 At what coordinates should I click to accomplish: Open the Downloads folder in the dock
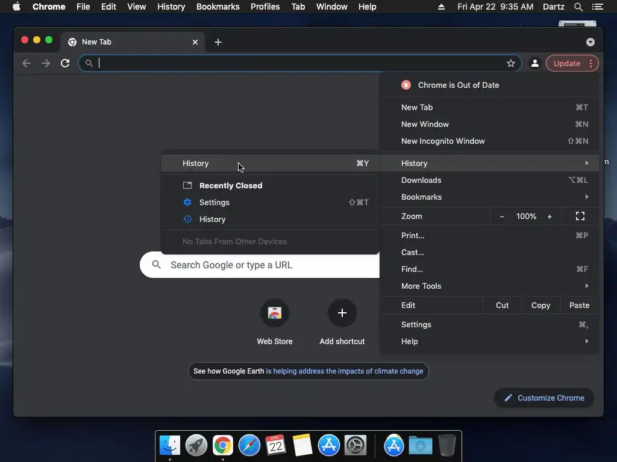[420, 446]
